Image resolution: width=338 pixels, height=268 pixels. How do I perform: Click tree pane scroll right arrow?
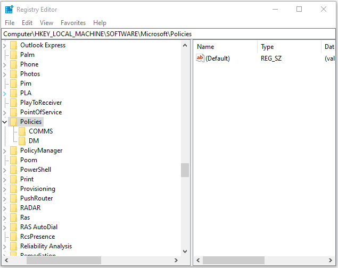(x=176, y=260)
